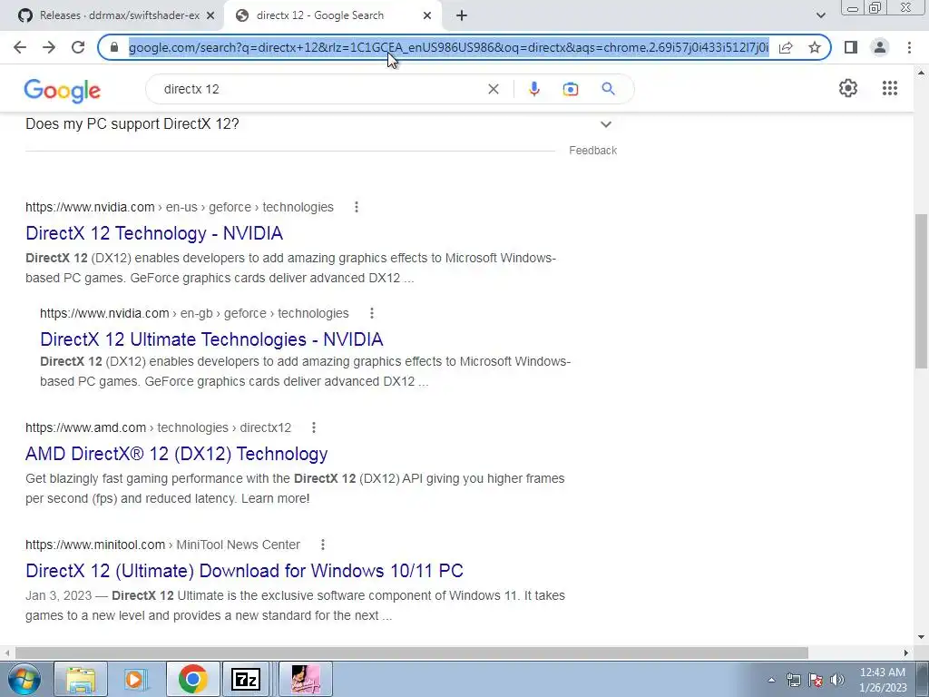Click the nvidia.com en-gb breadcrumb URL
This screenshot has height=697, width=929.
click(x=194, y=313)
